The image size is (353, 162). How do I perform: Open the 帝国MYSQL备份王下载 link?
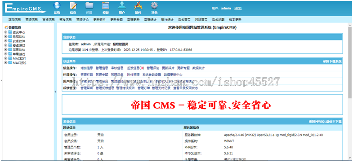coord(325,122)
